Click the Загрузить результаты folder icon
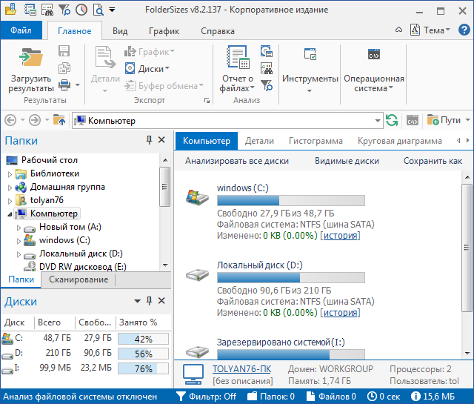 tap(31, 58)
